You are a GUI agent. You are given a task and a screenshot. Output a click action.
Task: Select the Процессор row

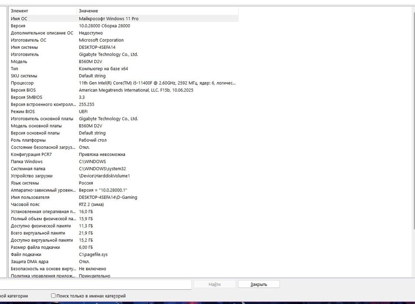click(x=123, y=83)
